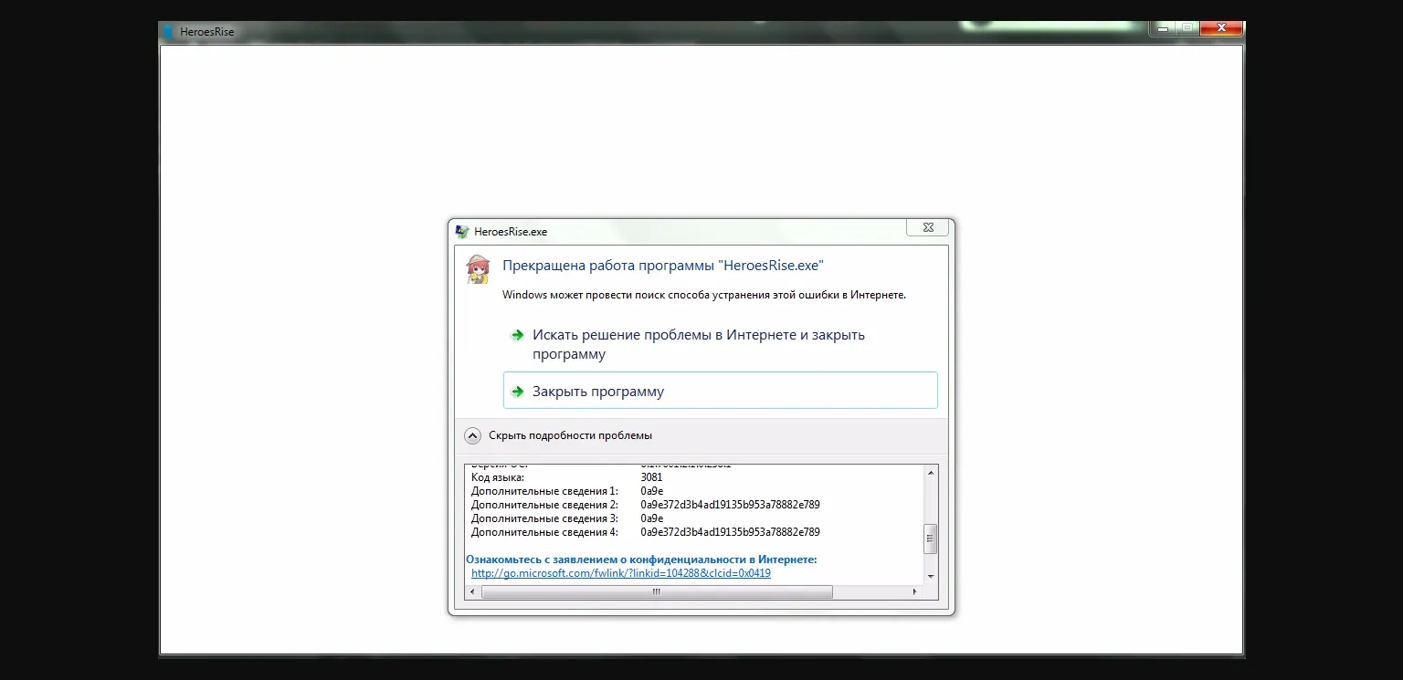The image size is (1403, 680).
Task: Click the green arrow beside 'Искать решение проблемы'
Action: [x=517, y=335]
